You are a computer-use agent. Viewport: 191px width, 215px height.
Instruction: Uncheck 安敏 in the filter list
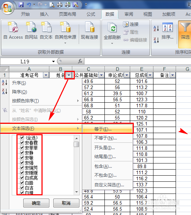point(22,157)
